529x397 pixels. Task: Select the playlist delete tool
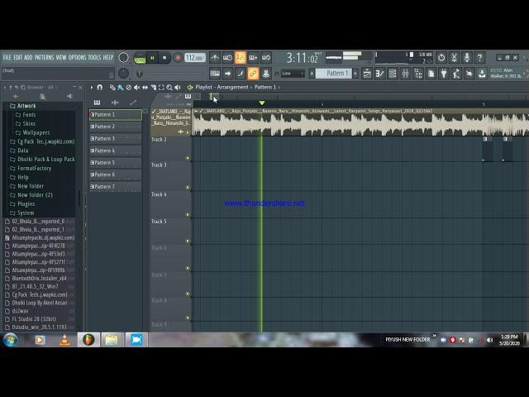point(129,88)
